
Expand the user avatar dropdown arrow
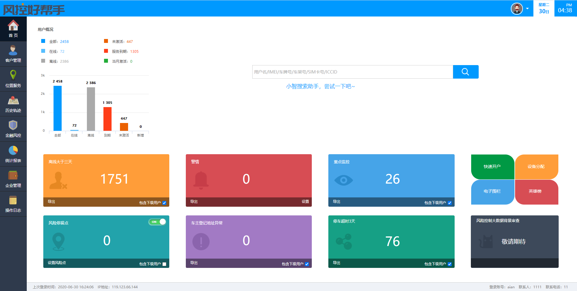527,9
